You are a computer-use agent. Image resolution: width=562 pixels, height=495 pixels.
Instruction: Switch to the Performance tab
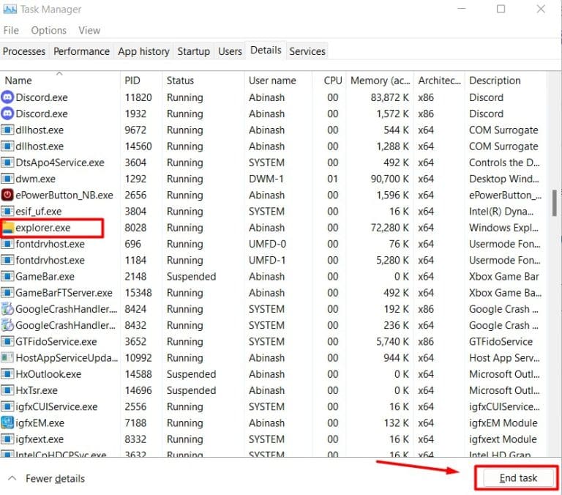tap(82, 51)
